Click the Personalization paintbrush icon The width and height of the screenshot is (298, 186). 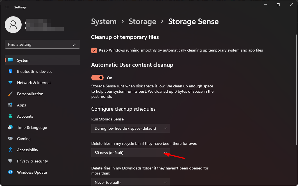pyautogui.click(x=10, y=94)
